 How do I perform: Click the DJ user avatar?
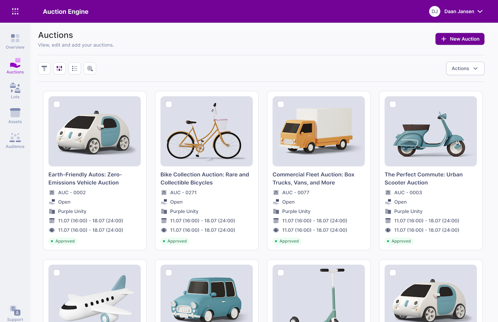click(x=434, y=11)
